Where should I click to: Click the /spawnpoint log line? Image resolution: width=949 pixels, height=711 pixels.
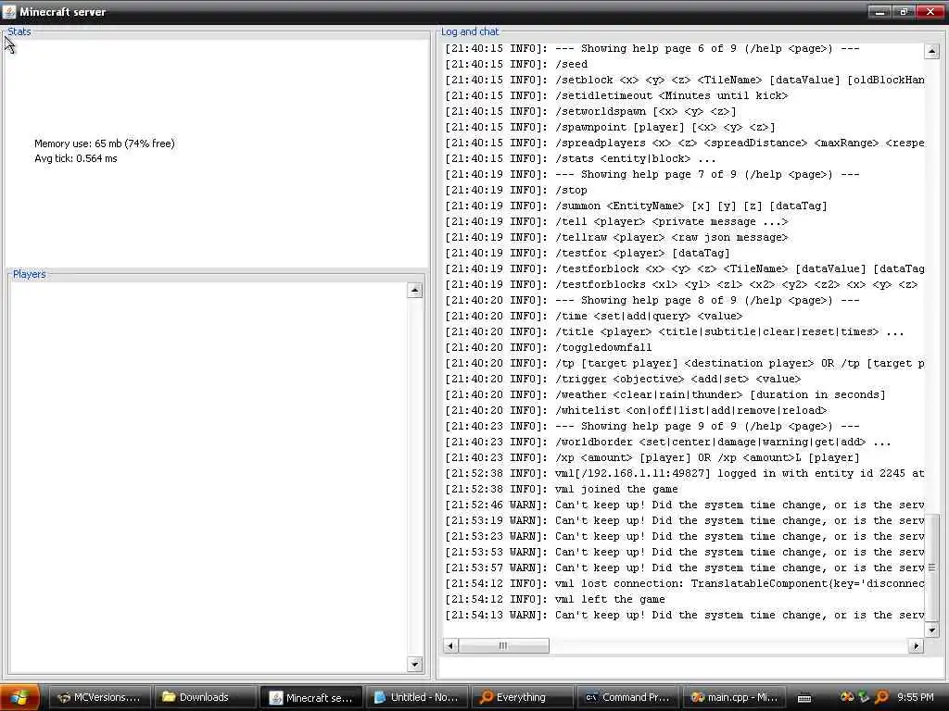(x=610, y=127)
